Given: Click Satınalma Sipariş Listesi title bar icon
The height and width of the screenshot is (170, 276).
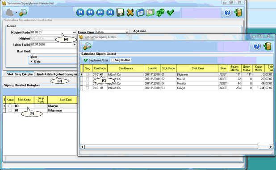Looking at the screenshot, I should 81,37.
